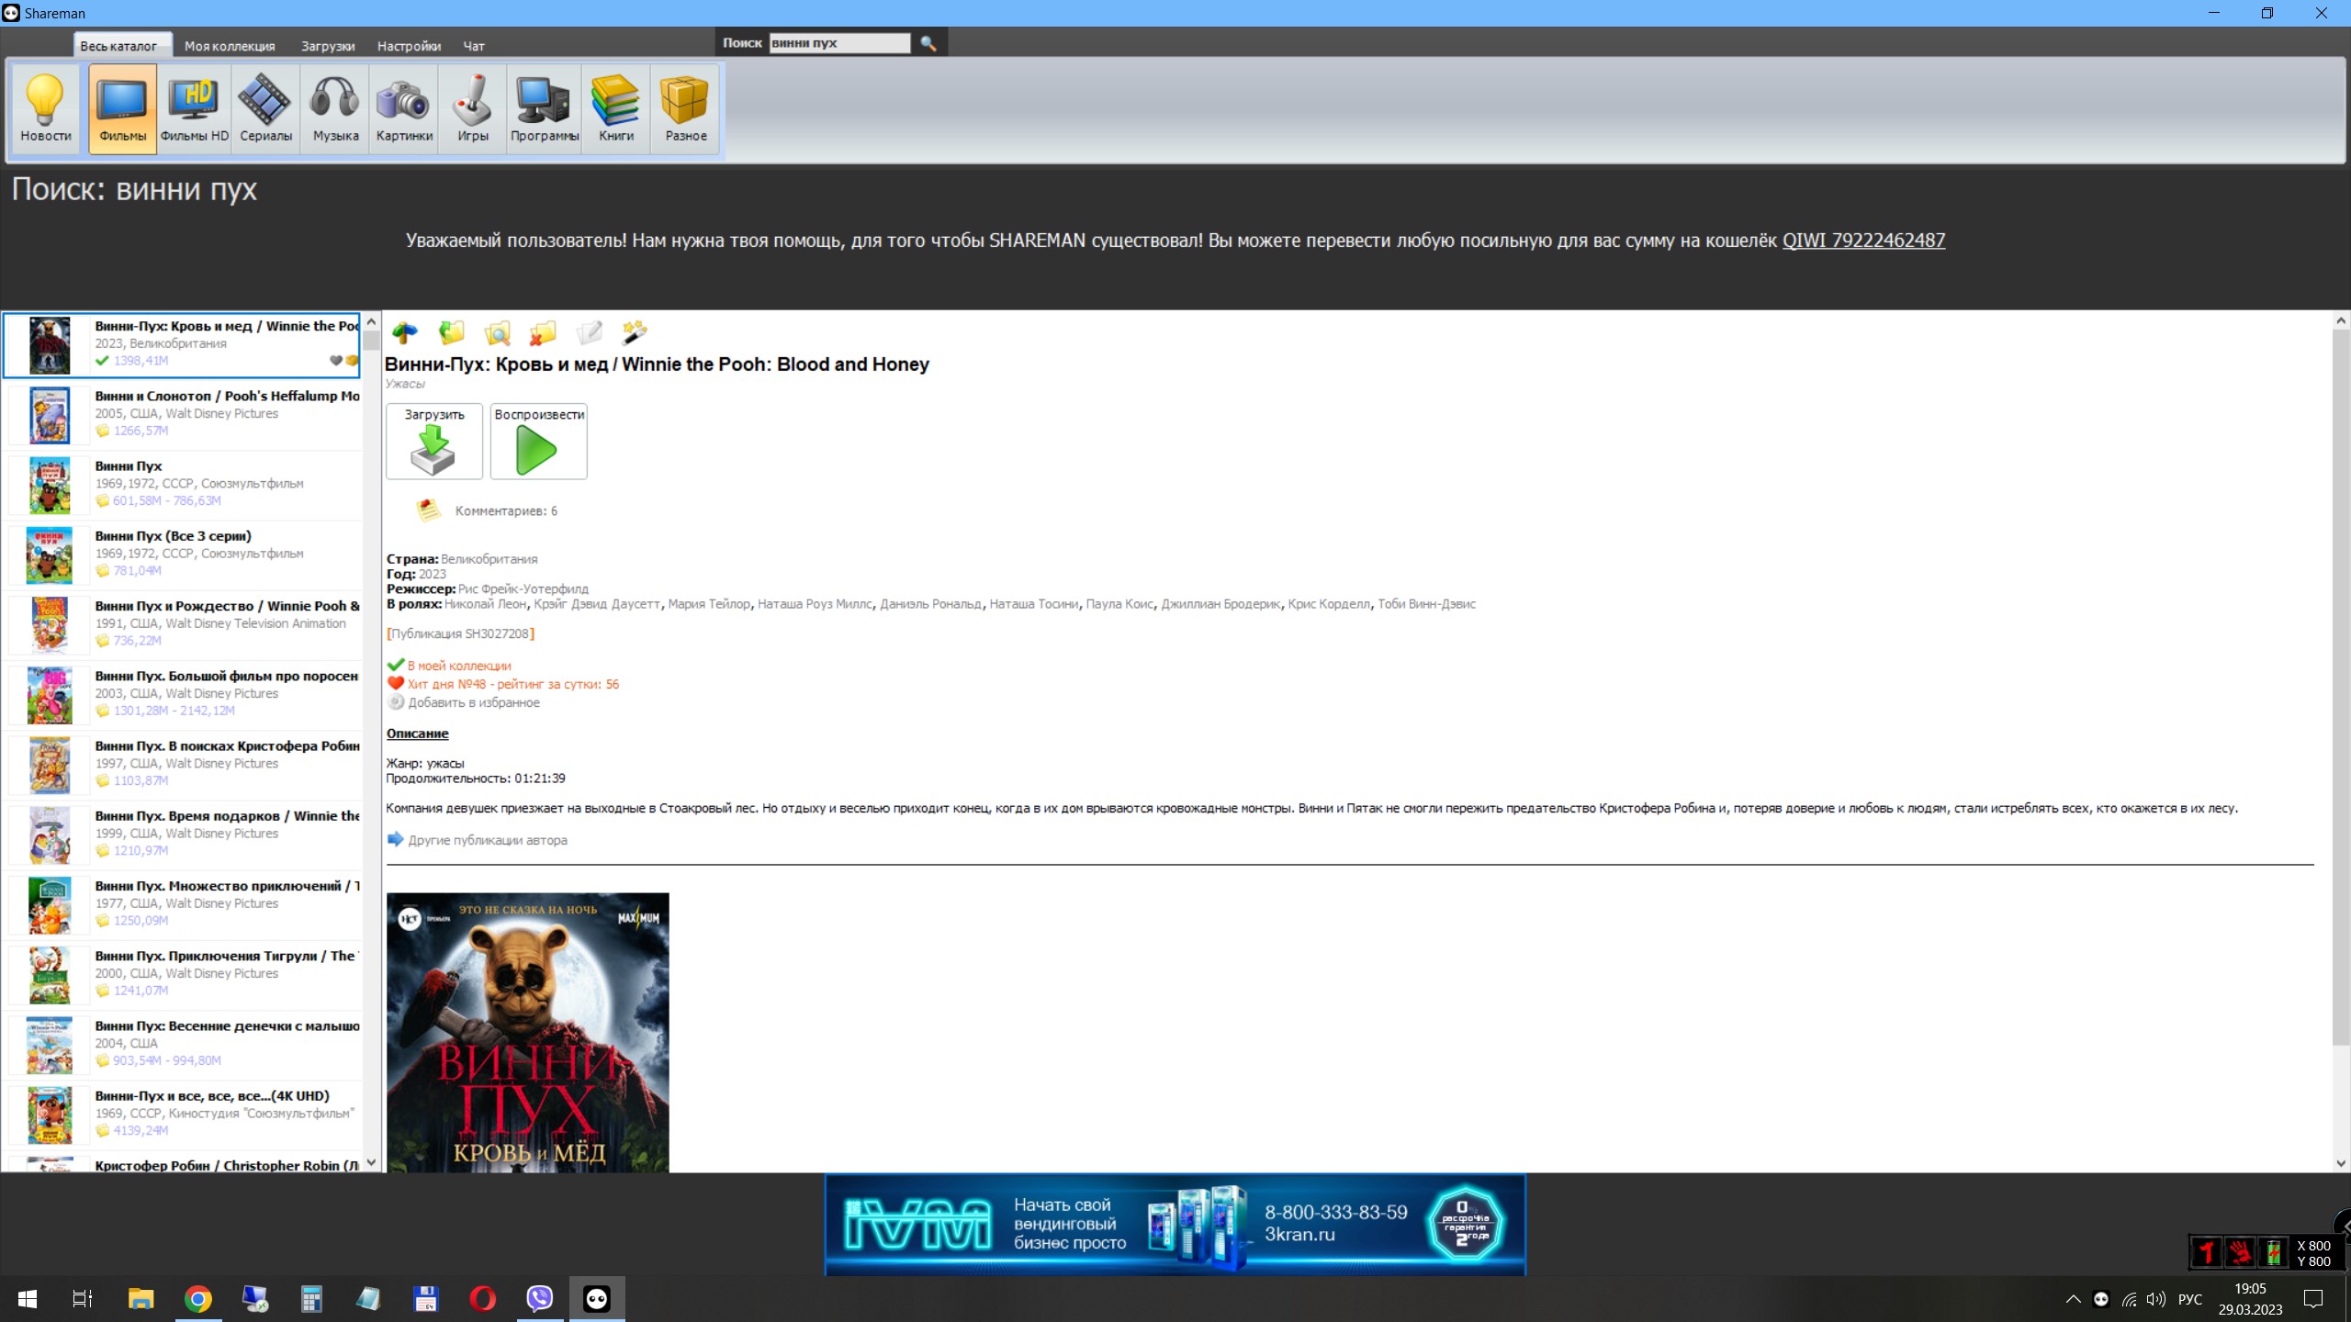2351x1322 pixels.
Task: Click the greyed edit page icon
Action: point(589,332)
